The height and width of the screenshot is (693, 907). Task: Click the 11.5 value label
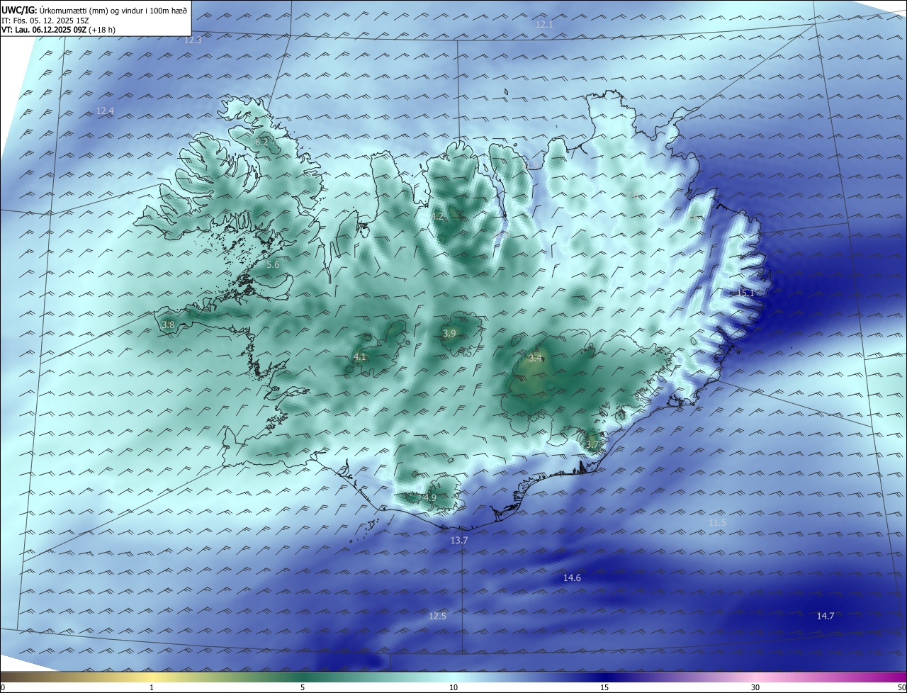(717, 523)
